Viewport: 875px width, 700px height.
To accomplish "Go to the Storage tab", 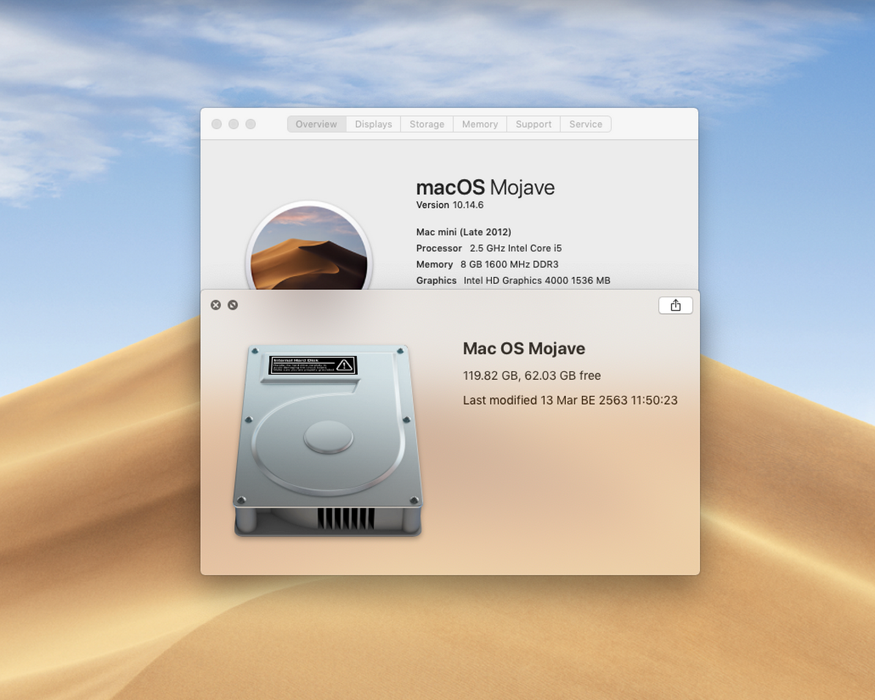I will coord(427,124).
